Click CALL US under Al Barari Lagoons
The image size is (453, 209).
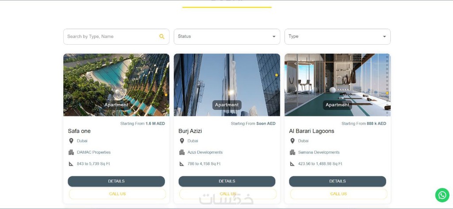click(338, 194)
